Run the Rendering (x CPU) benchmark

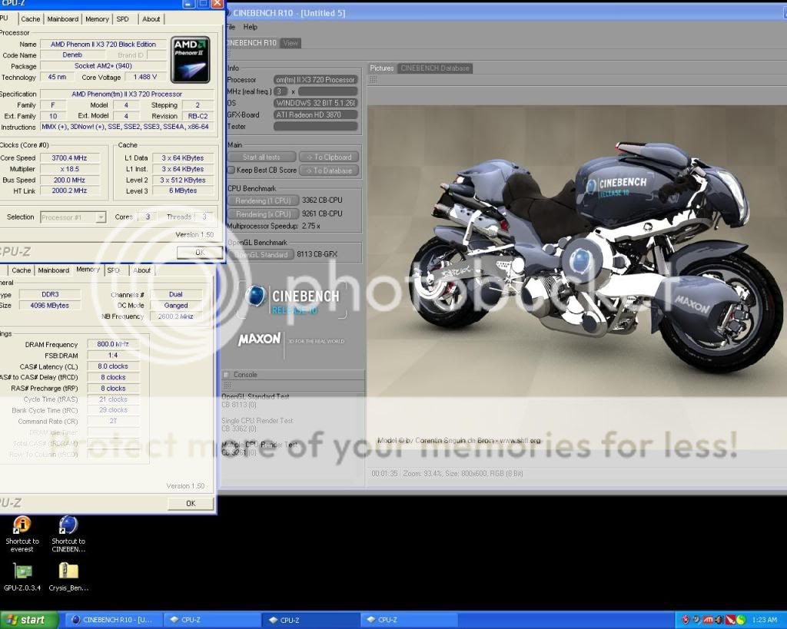pos(263,214)
